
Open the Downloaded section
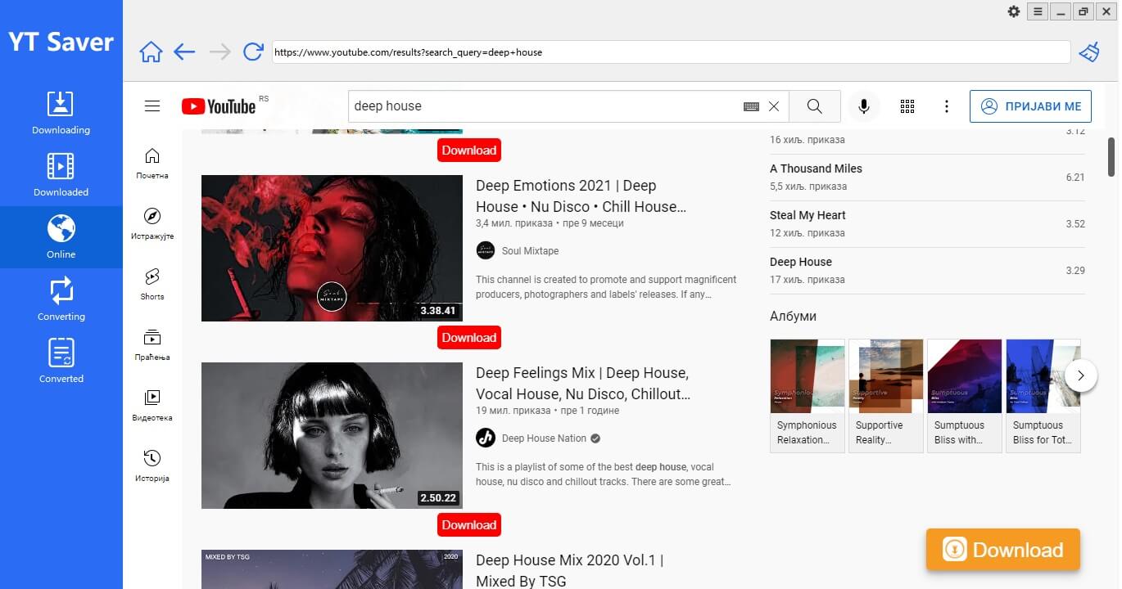[x=61, y=175]
